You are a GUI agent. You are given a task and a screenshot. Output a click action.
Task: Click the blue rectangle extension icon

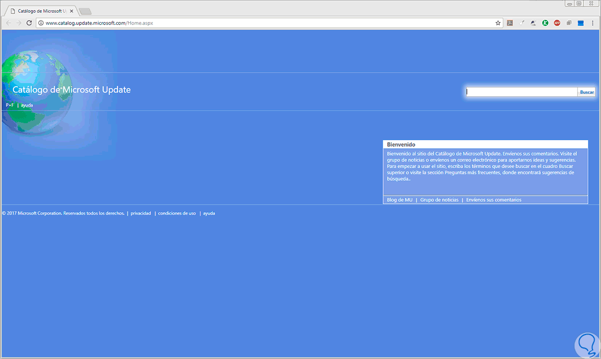(x=580, y=23)
